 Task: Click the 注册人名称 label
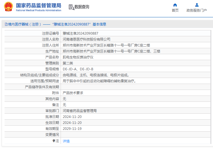pyautogui.click(x=50, y=39)
